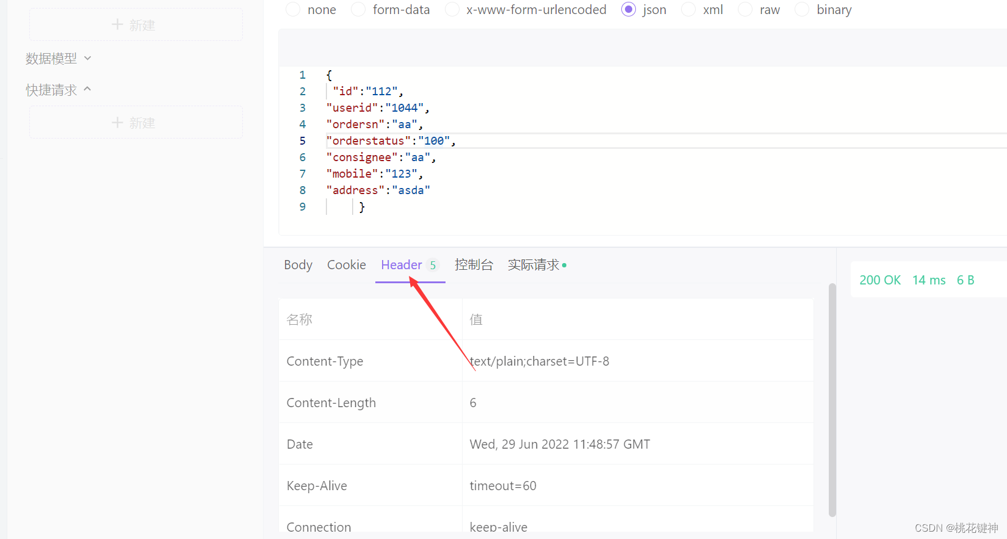This screenshot has width=1007, height=539.
Task: Open the Cookie response tab
Action: [347, 265]
